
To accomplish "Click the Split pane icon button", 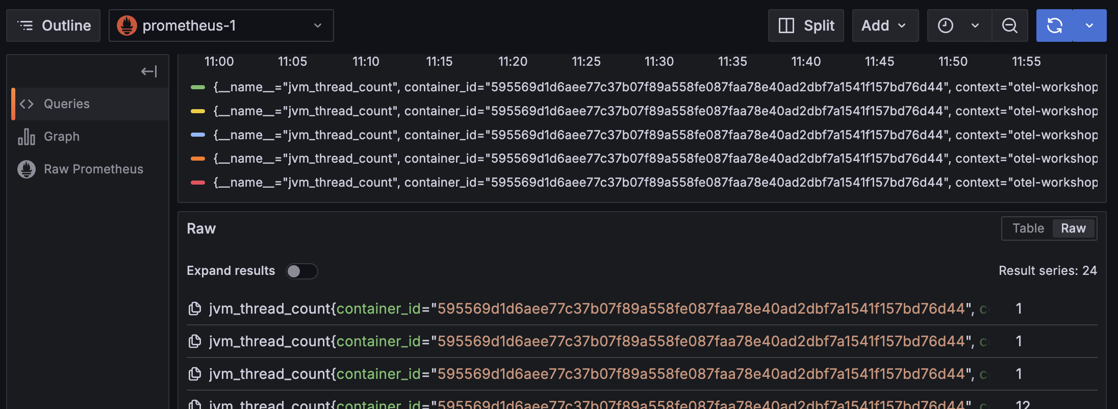I will point(806,25).
